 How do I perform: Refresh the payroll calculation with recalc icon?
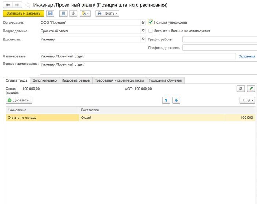click(x=241, y=89)
